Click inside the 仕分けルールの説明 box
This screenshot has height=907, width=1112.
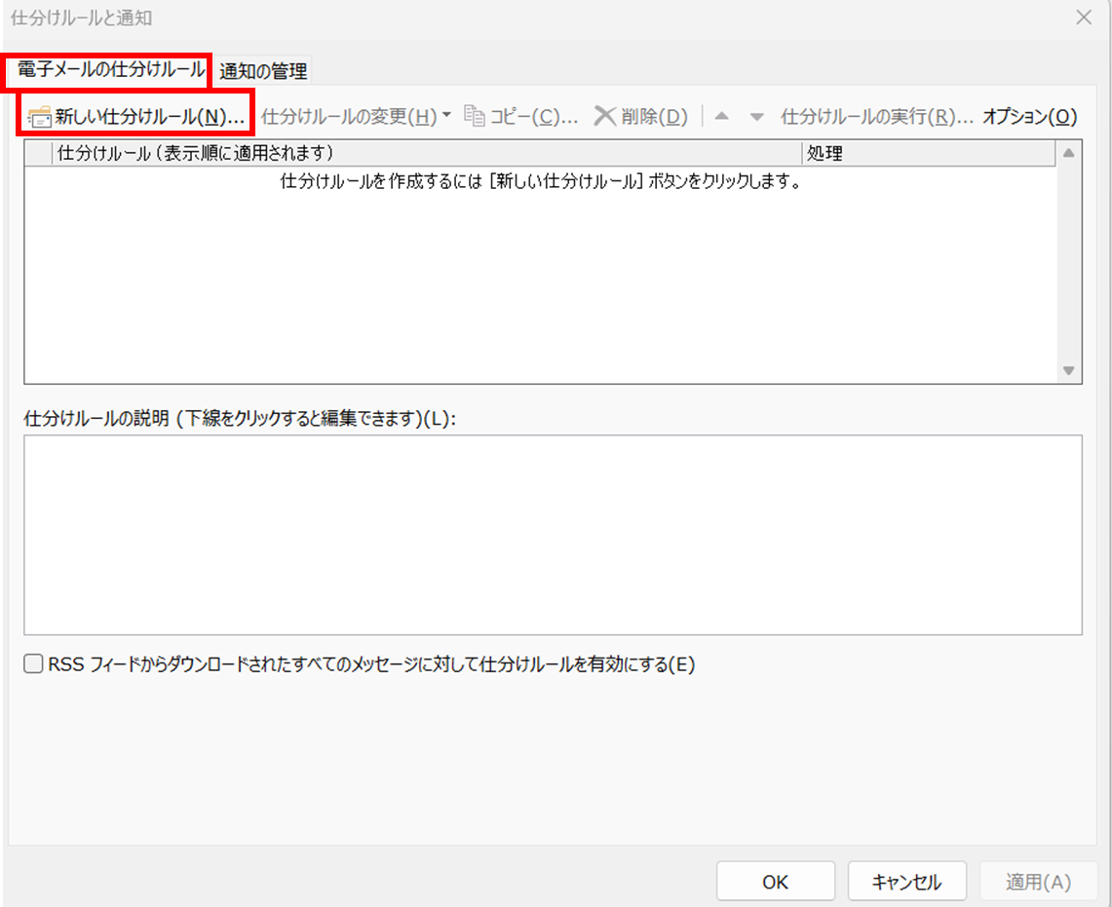pos(553,535)
